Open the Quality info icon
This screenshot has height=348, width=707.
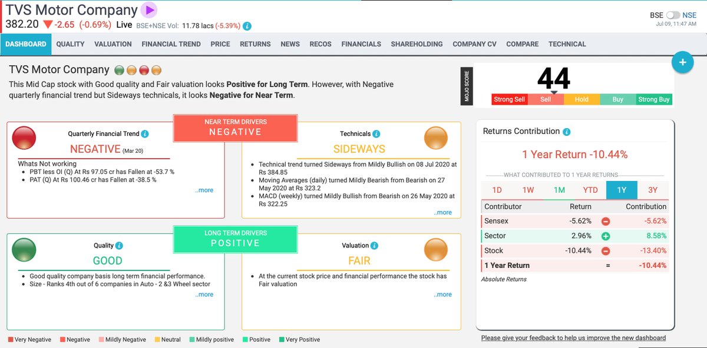tap(120, 246)
